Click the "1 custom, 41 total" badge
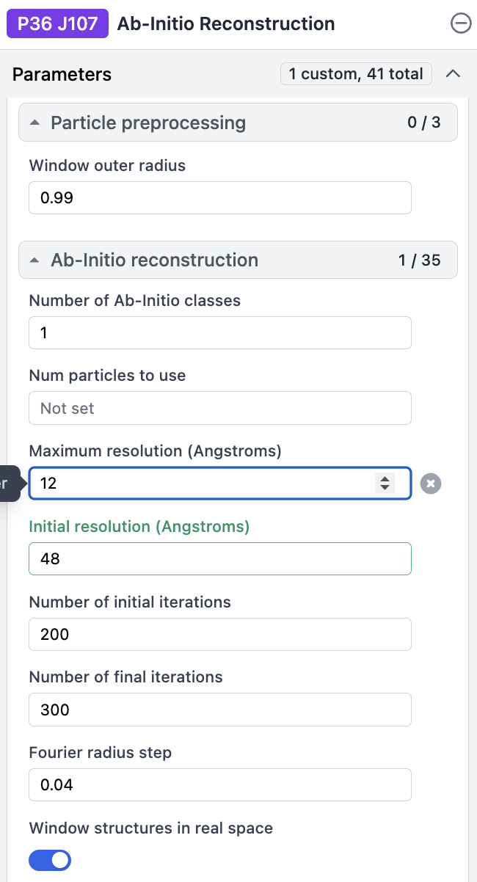Screen dimensions: 477x882 [x=356, y=73]
